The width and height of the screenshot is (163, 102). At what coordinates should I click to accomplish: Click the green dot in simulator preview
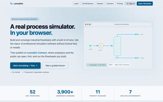90,24
